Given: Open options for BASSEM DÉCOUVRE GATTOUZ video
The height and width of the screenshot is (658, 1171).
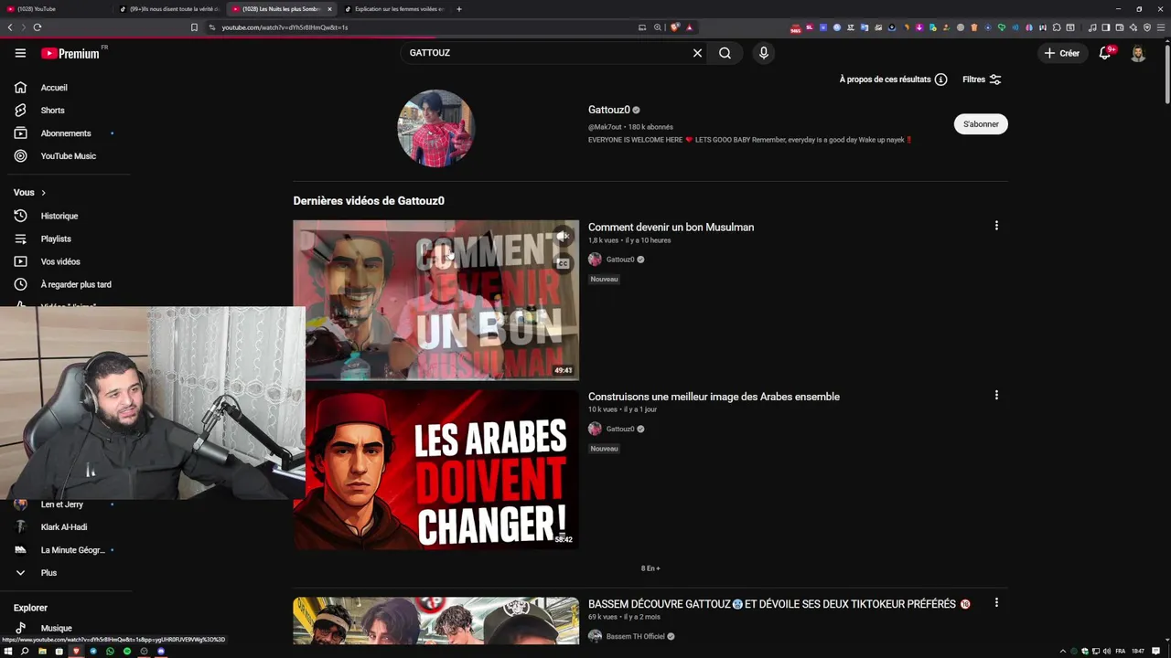Looking at the screenshot, I should [996, 602].
